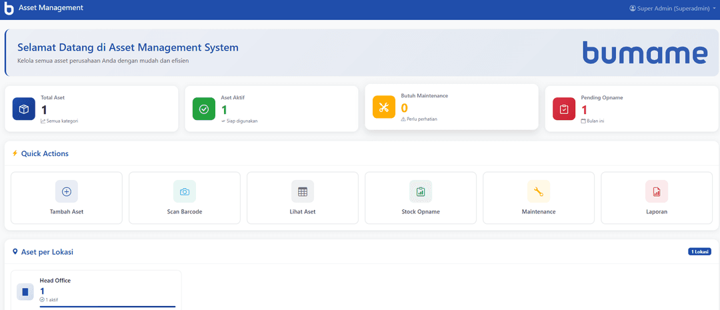Click the red 1 count on Pending Opname

click(x=585, y=110)
